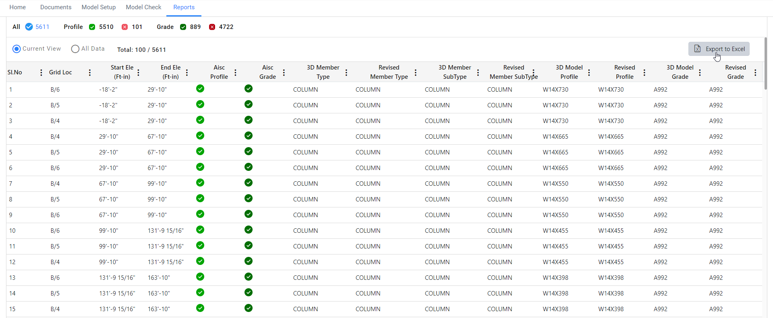Viewport: 773px width, 318px height.
Task: Click the blue All filter checkmark
Action: click(x=29, y=27)
